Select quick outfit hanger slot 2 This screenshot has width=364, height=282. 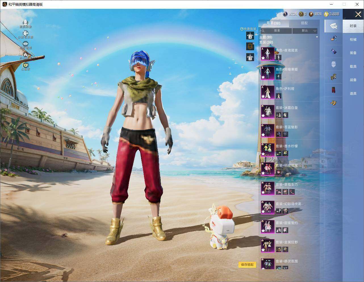pos(250,57)
